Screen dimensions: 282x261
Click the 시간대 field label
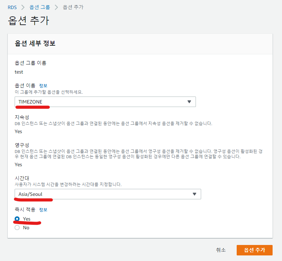tap(22, 178)
